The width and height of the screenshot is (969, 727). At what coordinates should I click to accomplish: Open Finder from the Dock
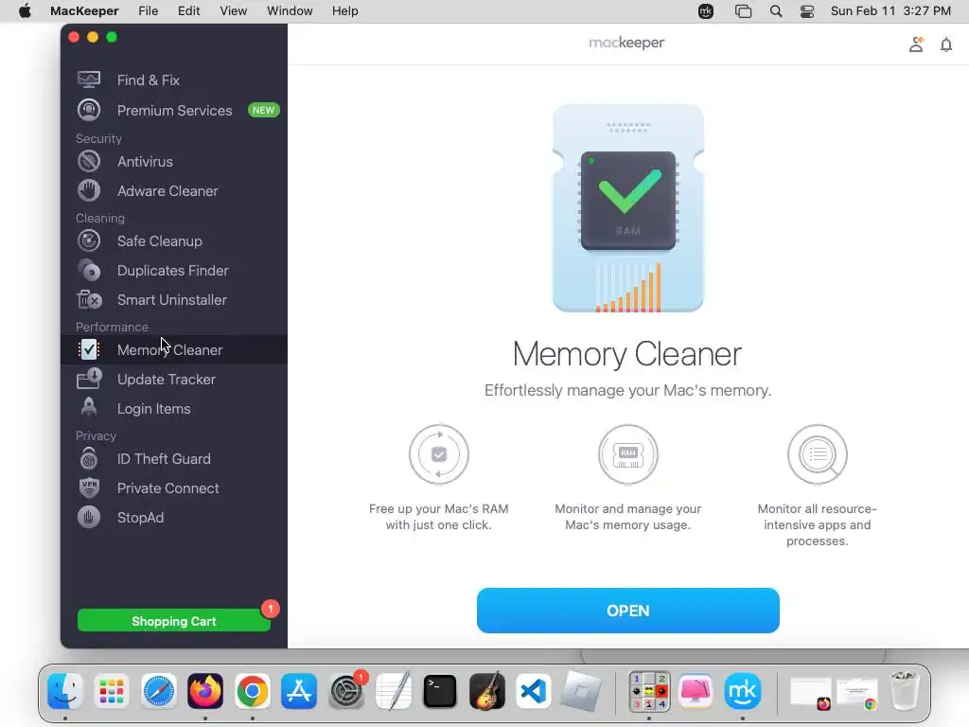point(65,690)
